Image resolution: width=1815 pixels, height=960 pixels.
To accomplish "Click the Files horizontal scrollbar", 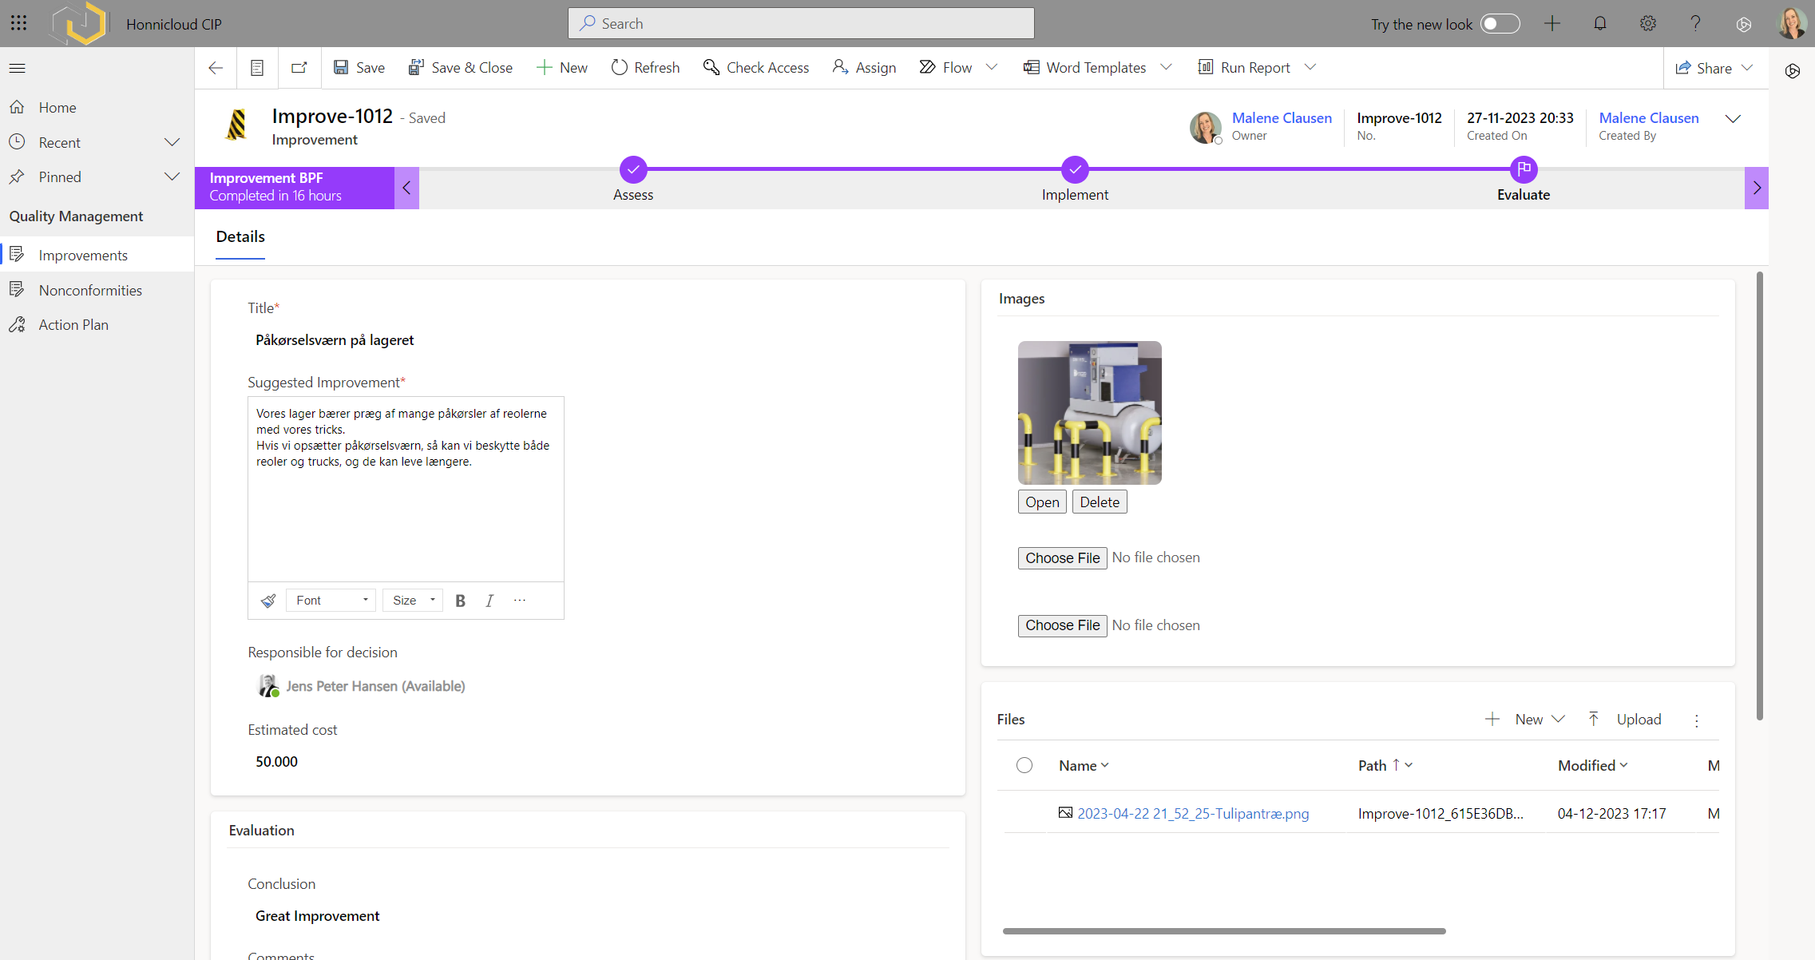I will [1224, 931].
